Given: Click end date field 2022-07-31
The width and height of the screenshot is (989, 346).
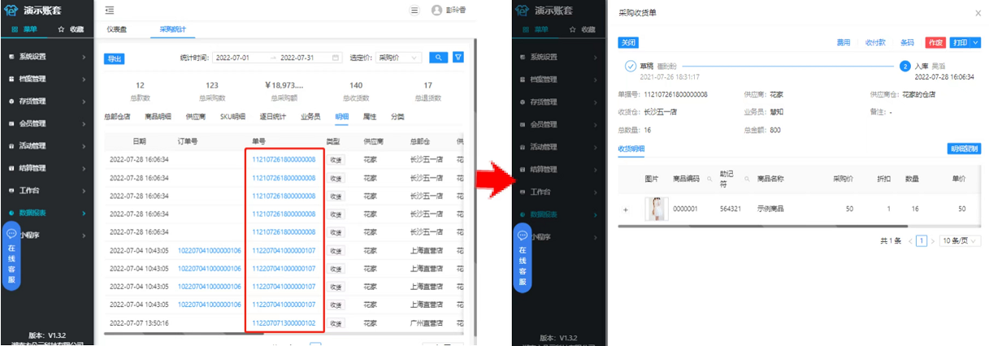Looking at the screenshot, I should click(297, 58).
